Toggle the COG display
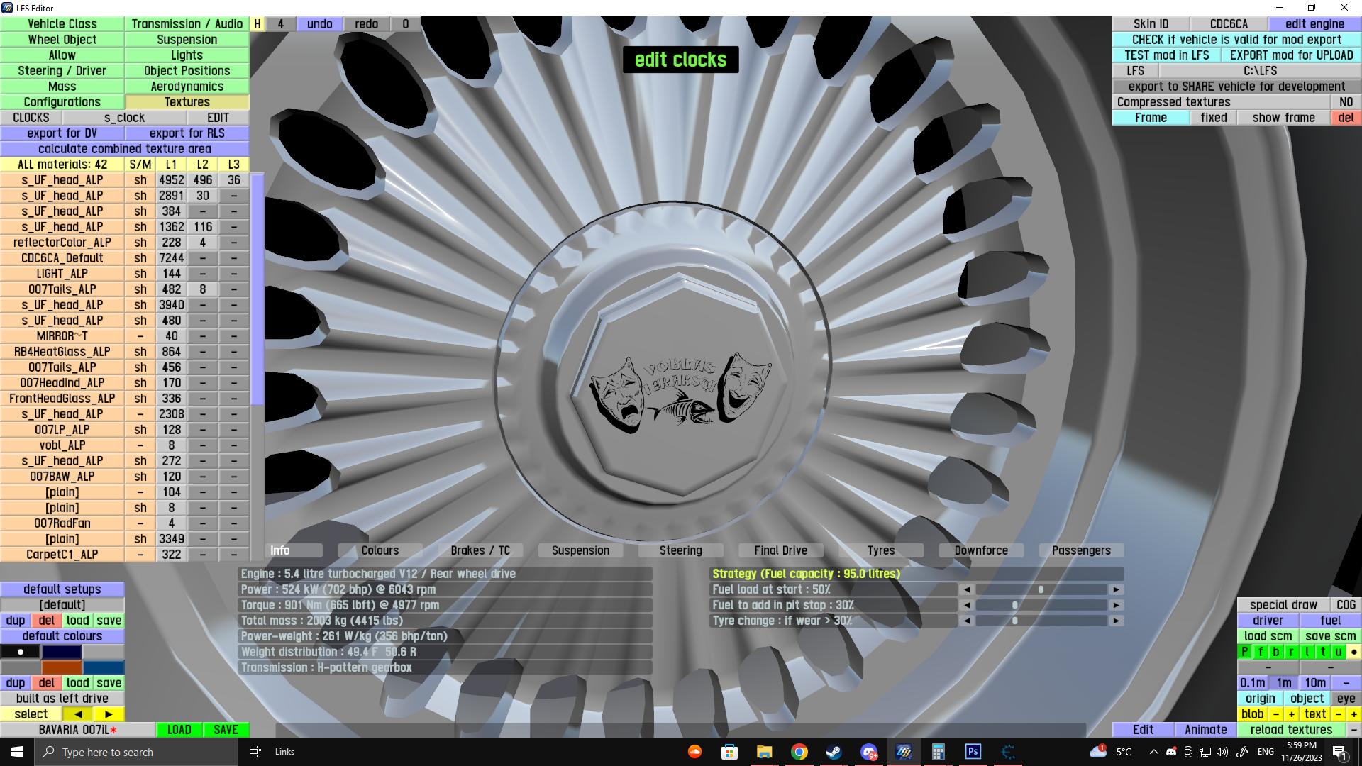Viewport: 1362px width, 766px height. point(1346,605)
